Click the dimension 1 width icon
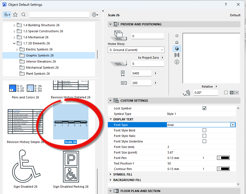This screenshot has width=246, height=194. tap(123, 73)
